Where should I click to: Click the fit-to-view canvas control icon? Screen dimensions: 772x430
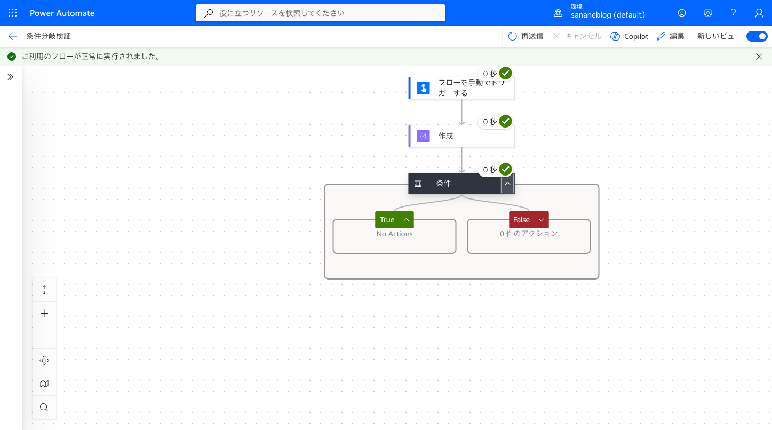[44, 361]
